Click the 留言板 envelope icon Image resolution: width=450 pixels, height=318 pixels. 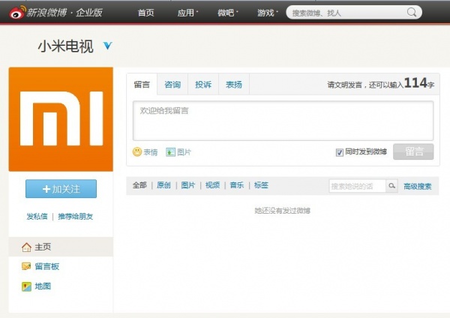(x=26, y=266)
